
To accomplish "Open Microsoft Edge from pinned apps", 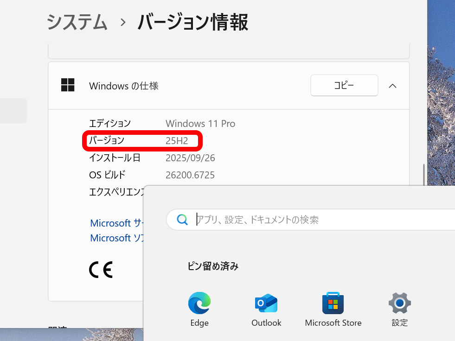I will click(x=199, y=304).
